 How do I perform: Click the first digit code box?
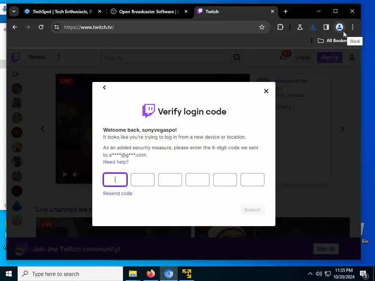(115, 179)
